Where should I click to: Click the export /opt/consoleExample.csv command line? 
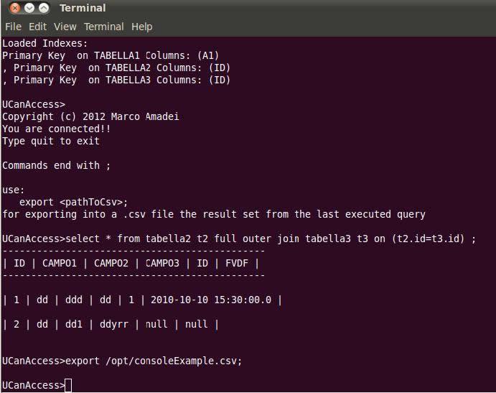point(122,361)
